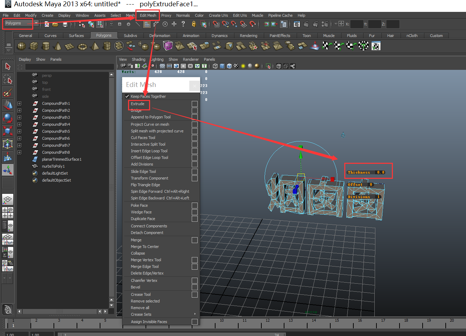Expand CompoundPath5 in the Outliner
This screenshot has height=336, width=466.
(x=19, y=131)
